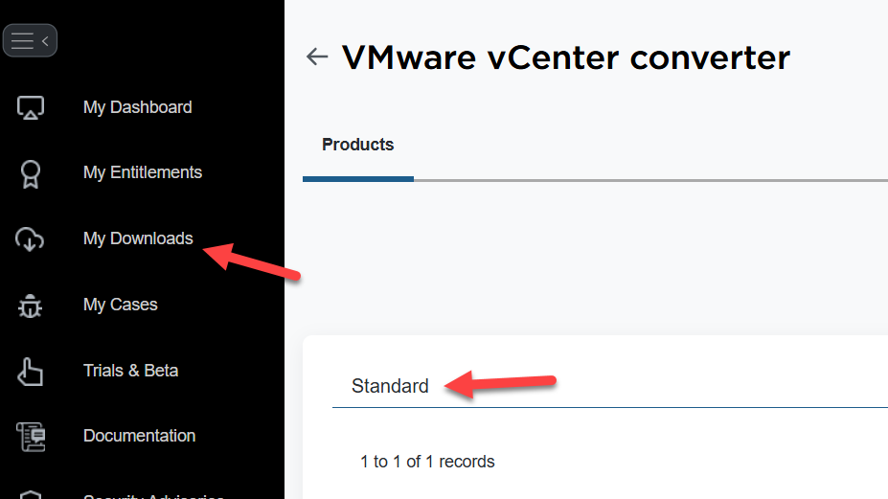Screen dimensions: 888x499
Task: Click the My Downloads cloud icon
Action: [30, 239]
